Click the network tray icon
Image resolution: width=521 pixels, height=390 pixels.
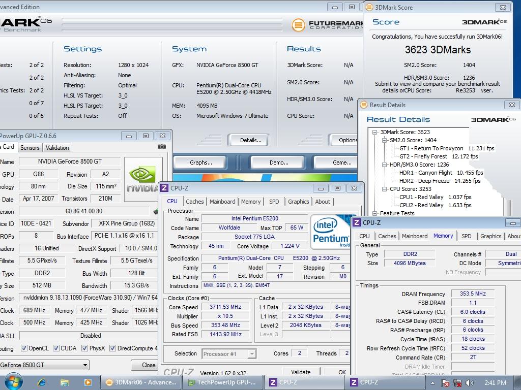coord(457,383)
